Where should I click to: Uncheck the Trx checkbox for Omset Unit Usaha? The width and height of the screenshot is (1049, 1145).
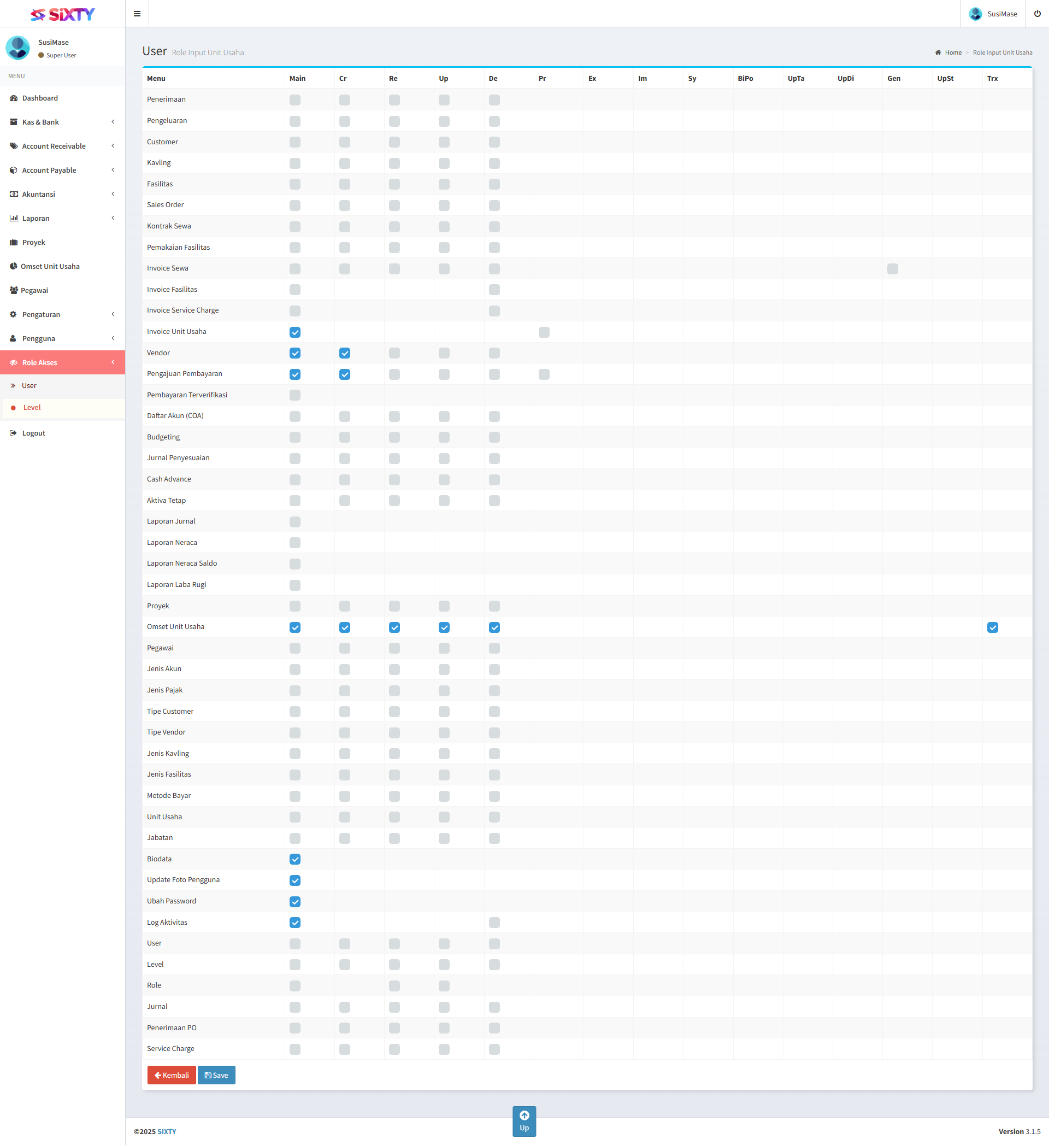click(x=992, y=627)
